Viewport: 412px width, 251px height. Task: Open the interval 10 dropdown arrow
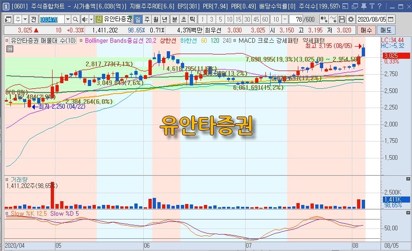coord(285,19)
